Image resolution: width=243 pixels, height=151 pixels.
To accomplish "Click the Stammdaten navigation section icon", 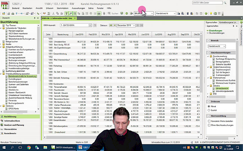I will 2,129.
